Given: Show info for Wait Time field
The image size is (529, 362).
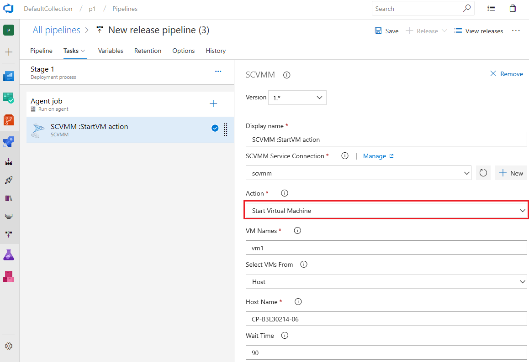Looking at the screenshot, I should [285, 336].
